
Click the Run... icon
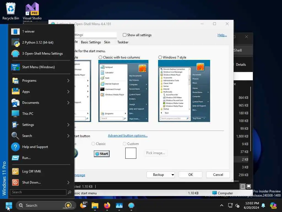click(15, 158)
